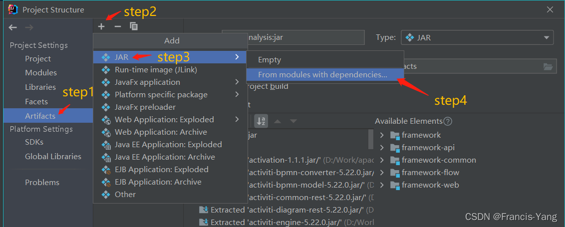This screenshot has height=227, width=565.
Task: Expand the framework-flow node
Action: coord(382,173)
